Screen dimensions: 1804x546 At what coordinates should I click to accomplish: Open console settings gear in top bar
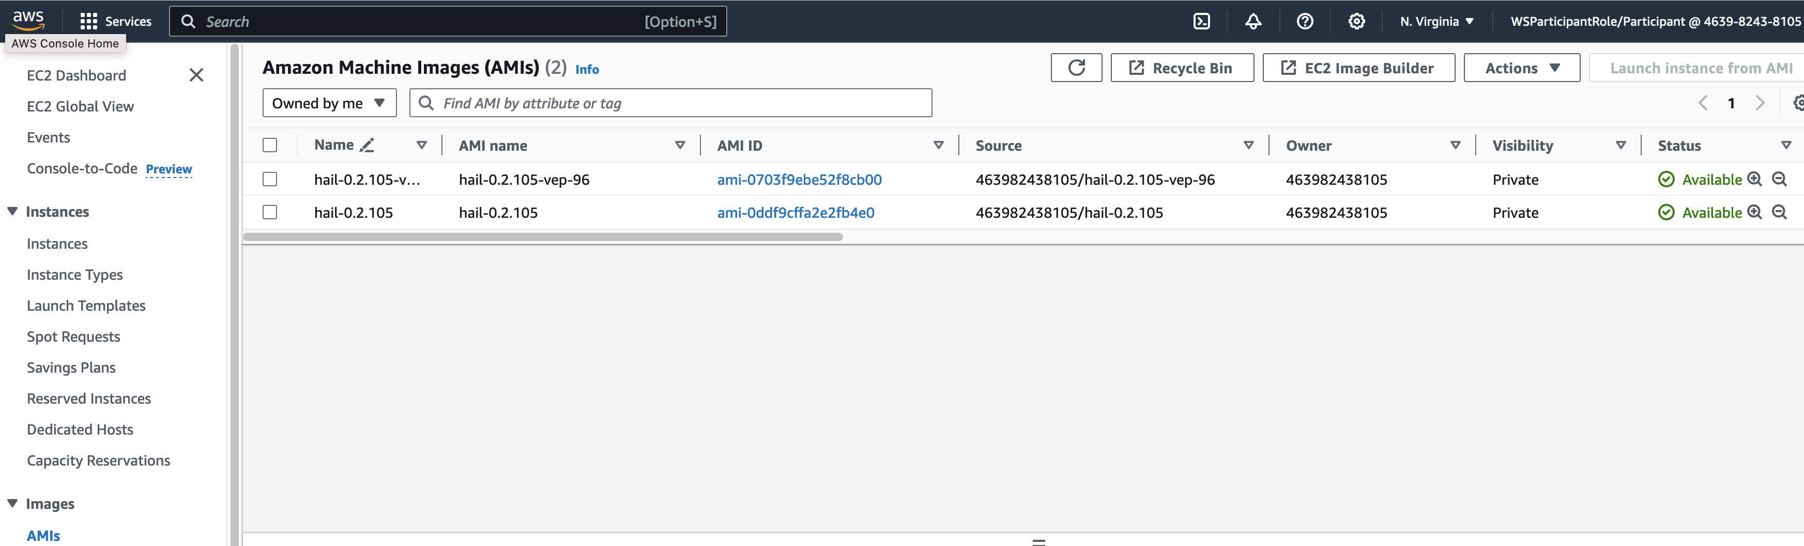point(1356,22)
